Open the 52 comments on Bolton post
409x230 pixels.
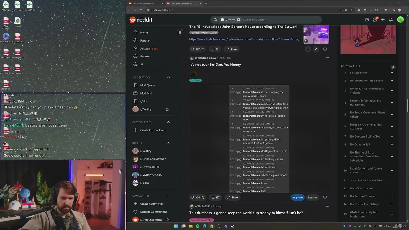click(x=215, y=49)
